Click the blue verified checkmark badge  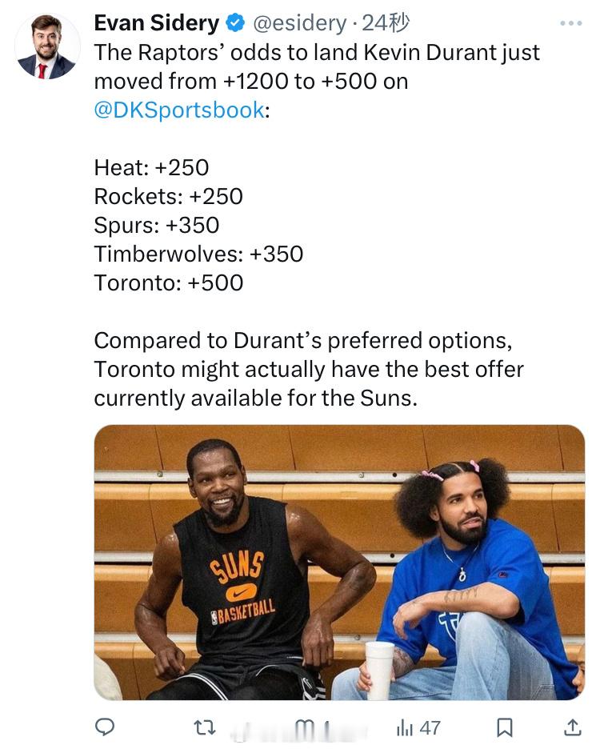click(x=234, y=23)
